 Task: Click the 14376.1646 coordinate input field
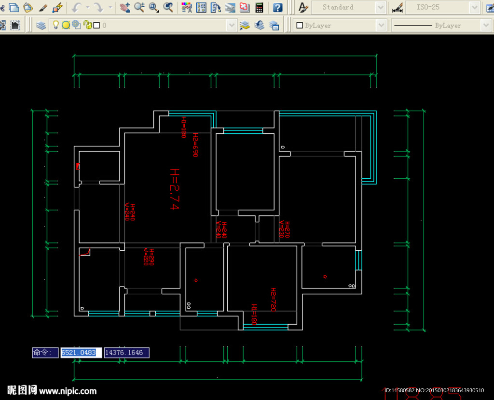coord(126,353)
